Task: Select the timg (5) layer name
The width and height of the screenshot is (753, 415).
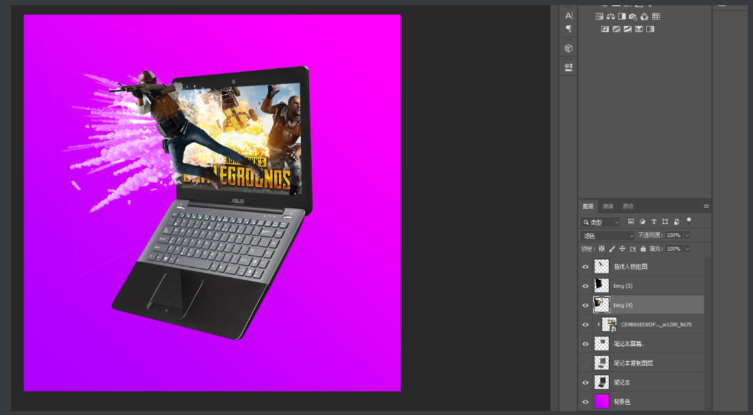Action: tap(623, 286)
